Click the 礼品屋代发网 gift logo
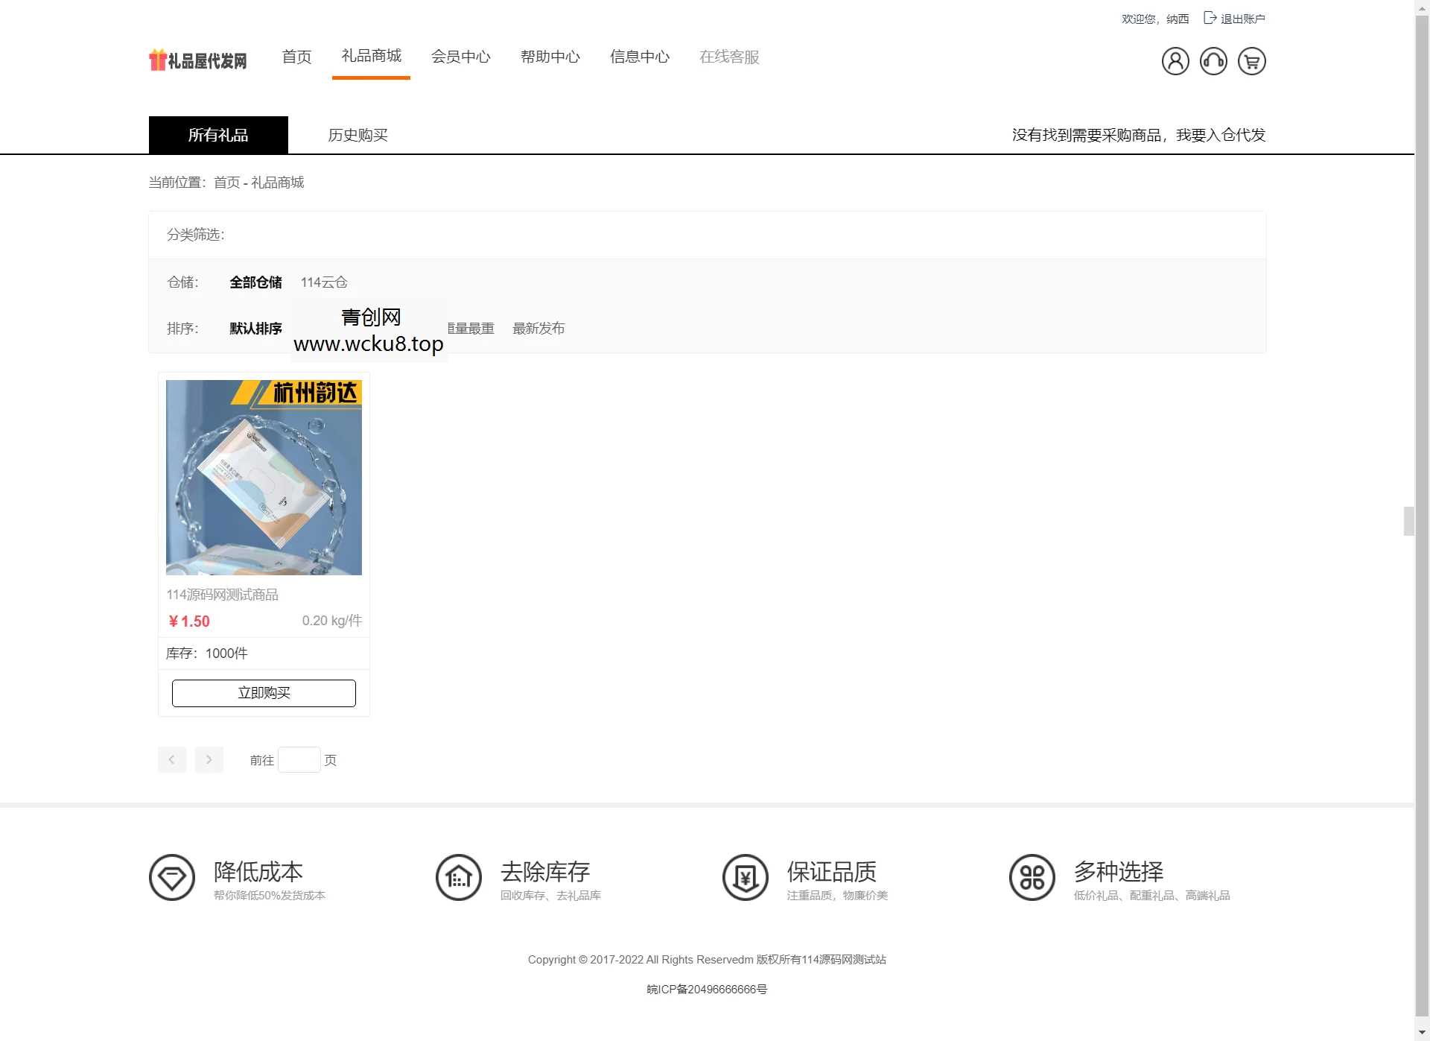Screen dimensions: 1430x1041 coord(197,60)
